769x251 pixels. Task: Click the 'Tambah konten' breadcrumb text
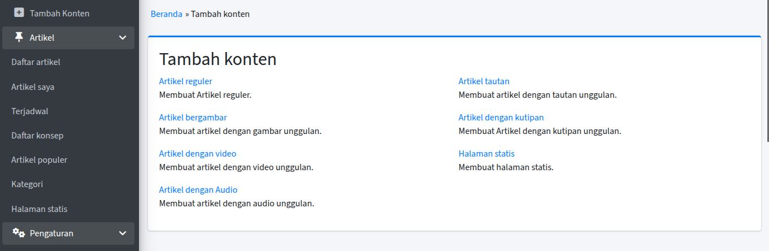[220, 14]
